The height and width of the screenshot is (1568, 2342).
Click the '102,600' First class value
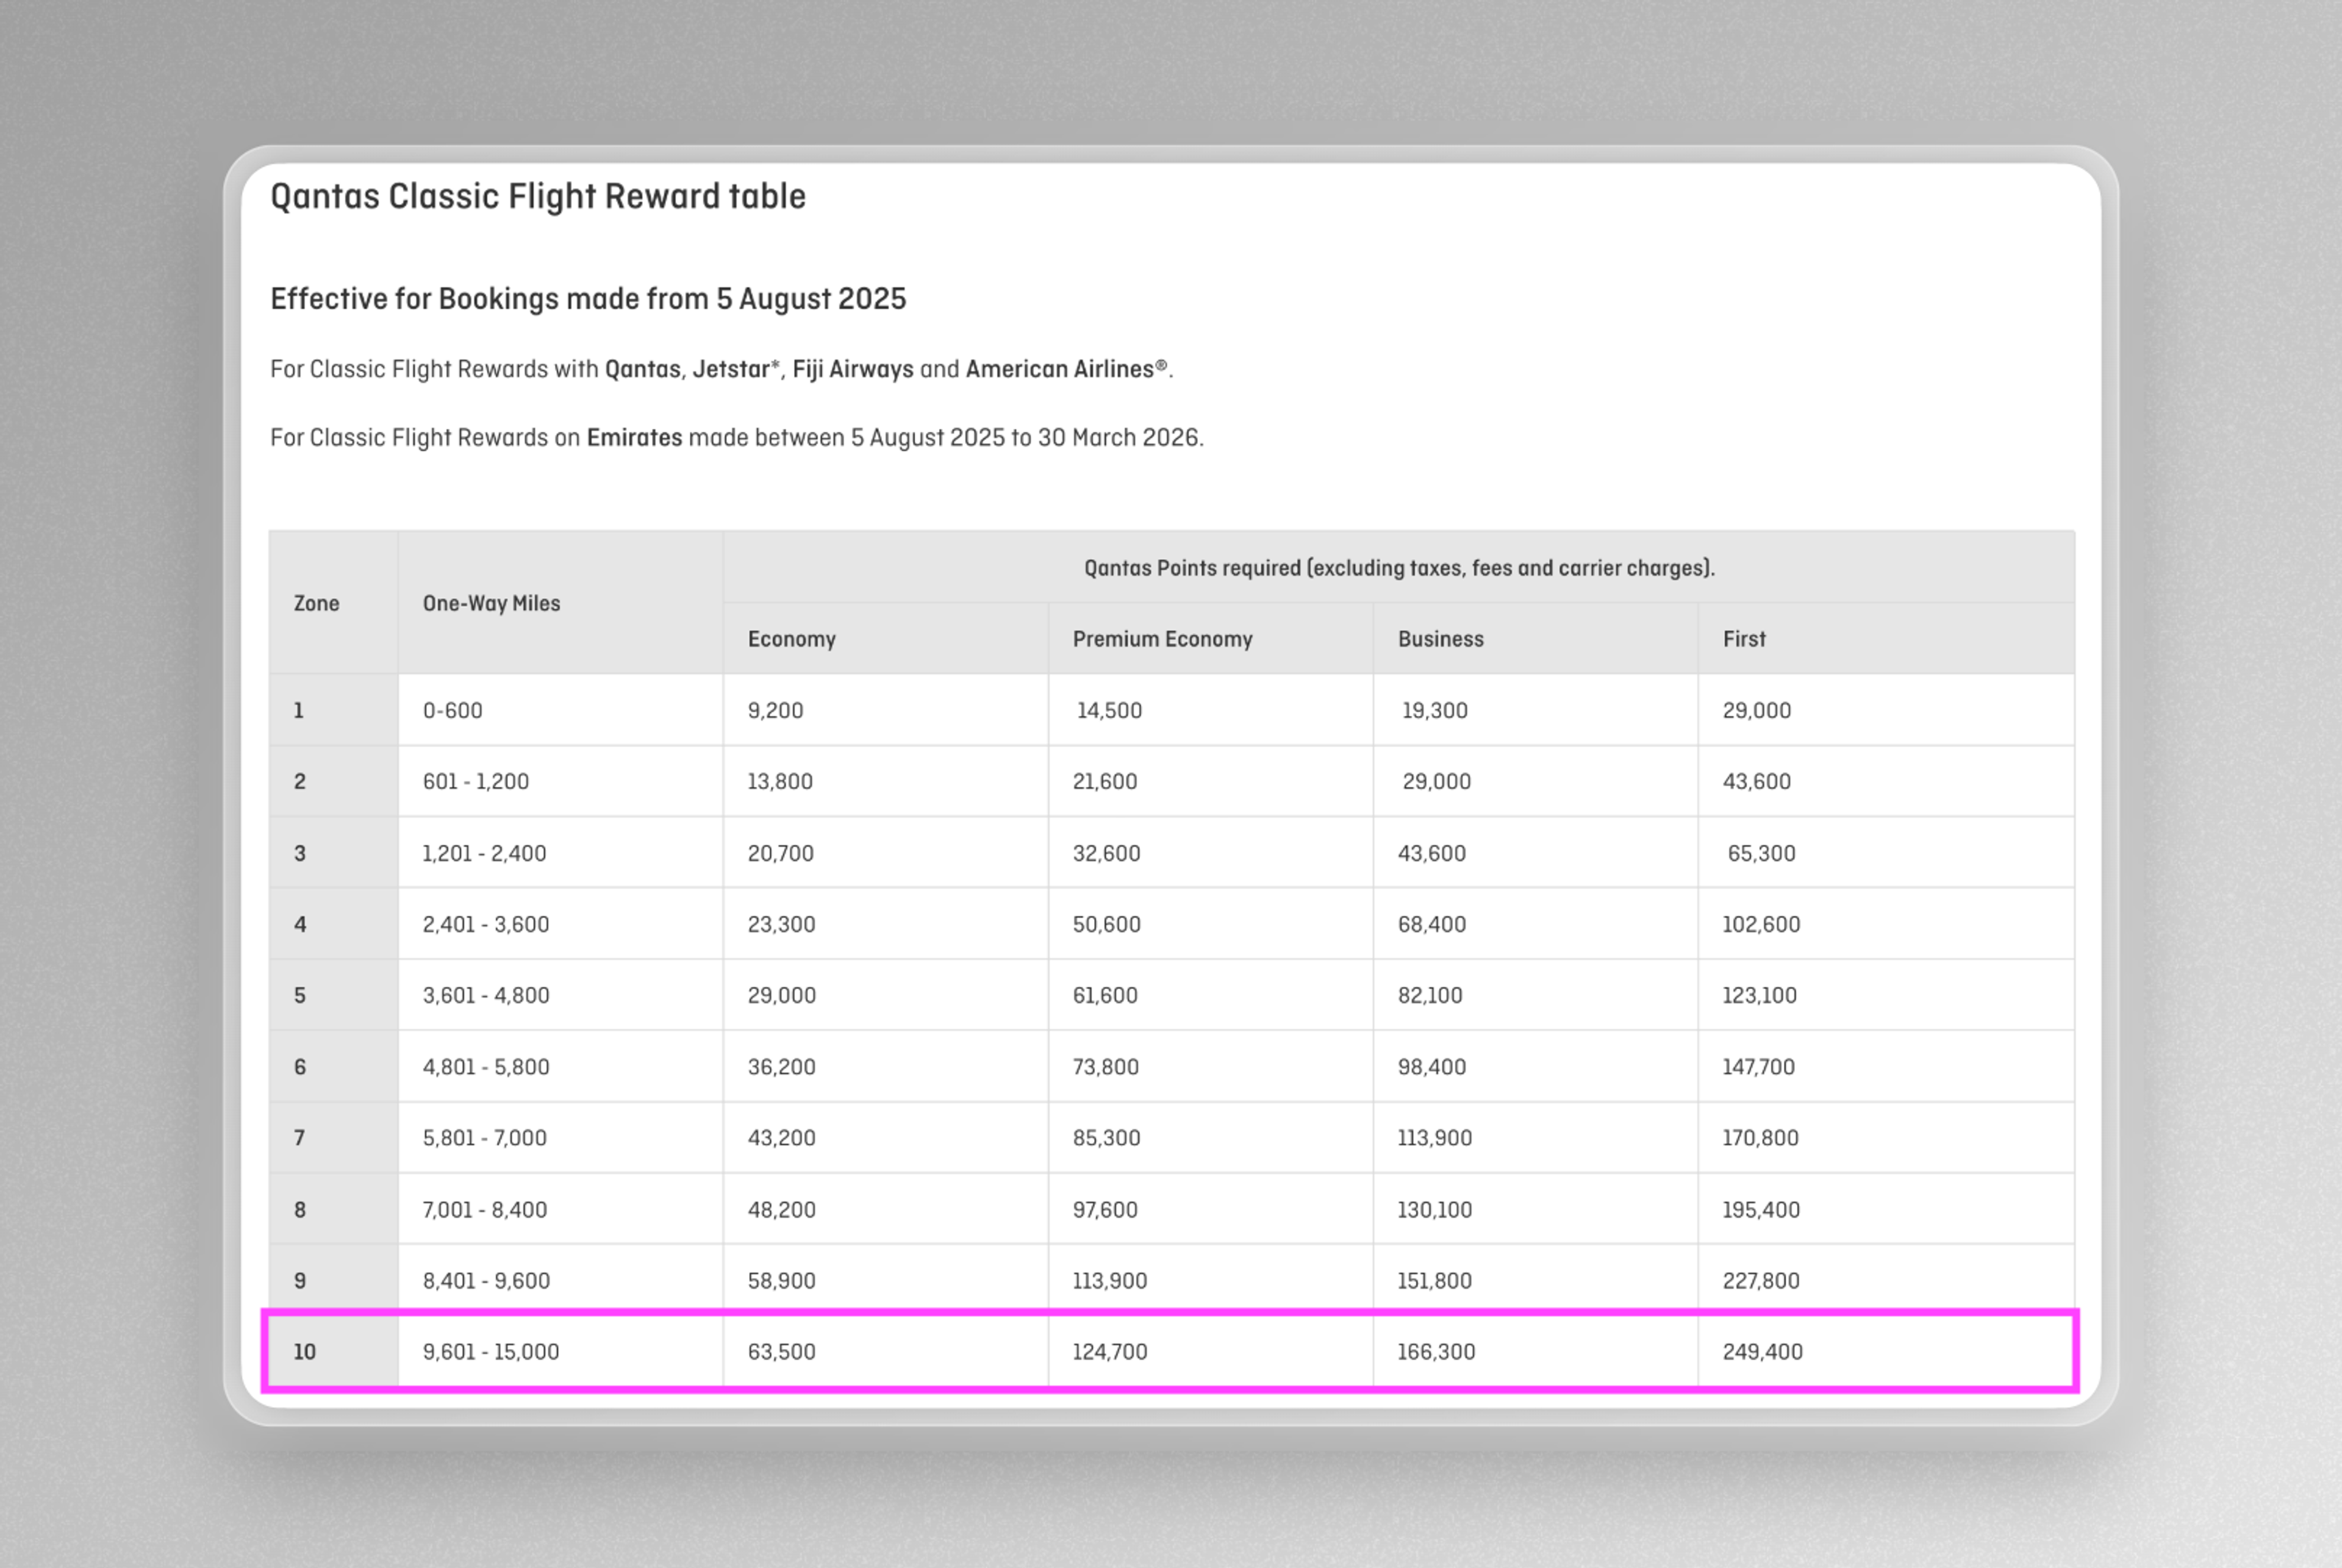tap(1761, 924)
